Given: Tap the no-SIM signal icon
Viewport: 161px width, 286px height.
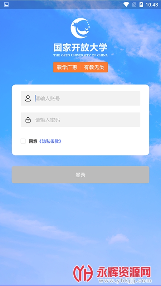Looking at the screenshot, I should click(134, 4).
